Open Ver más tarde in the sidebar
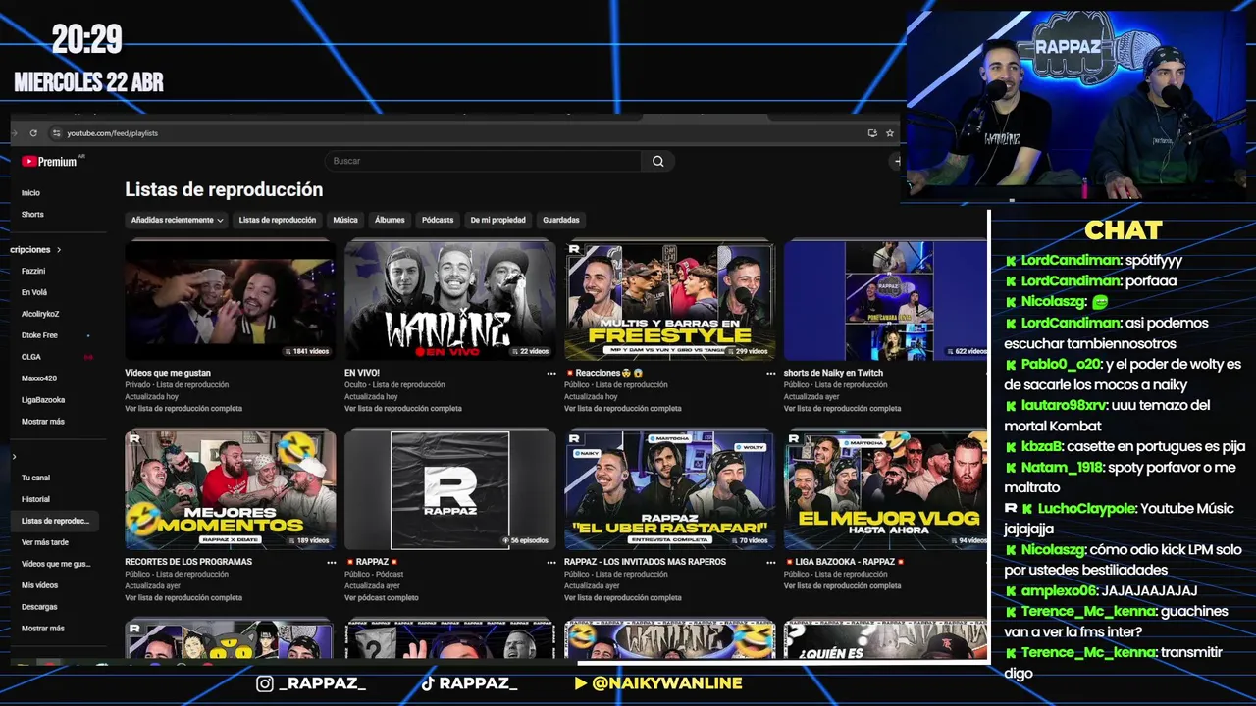The width and height of the screenshot is (1256, 706). [45, 542]
